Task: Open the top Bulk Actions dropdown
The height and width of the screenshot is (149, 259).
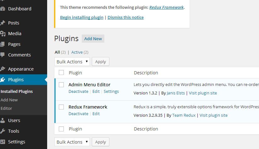Action: 72,62
